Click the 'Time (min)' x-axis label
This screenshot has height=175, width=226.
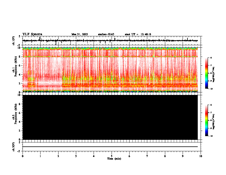pyautogui.click(x=114, y=159)
